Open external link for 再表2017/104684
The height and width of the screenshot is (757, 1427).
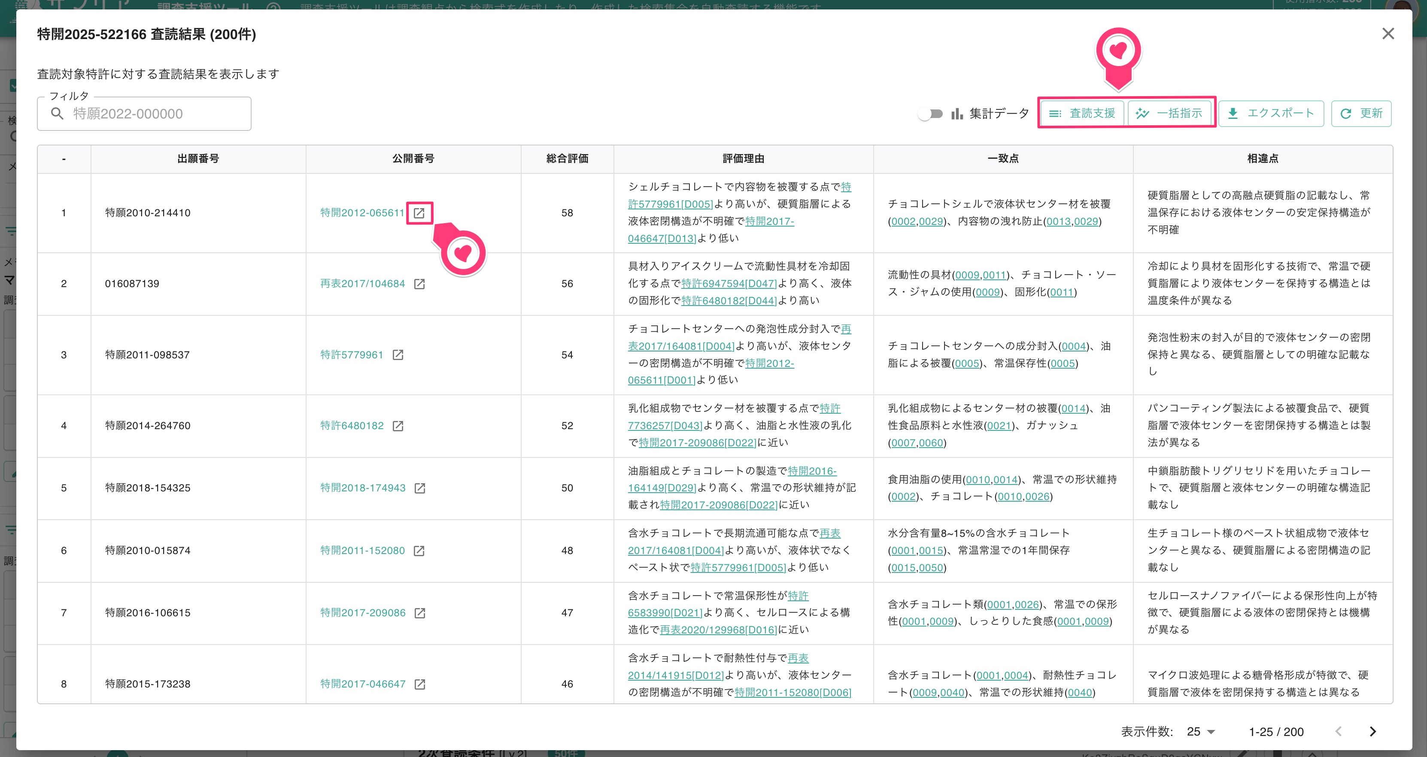[419, 284]
